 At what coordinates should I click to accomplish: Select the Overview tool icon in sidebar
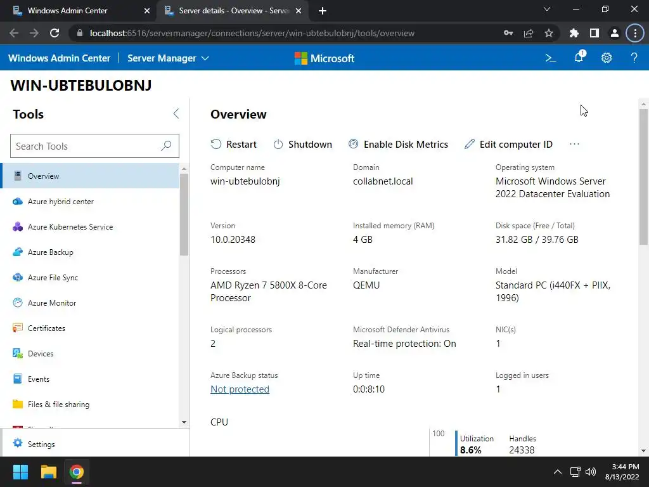pos(17,176)
